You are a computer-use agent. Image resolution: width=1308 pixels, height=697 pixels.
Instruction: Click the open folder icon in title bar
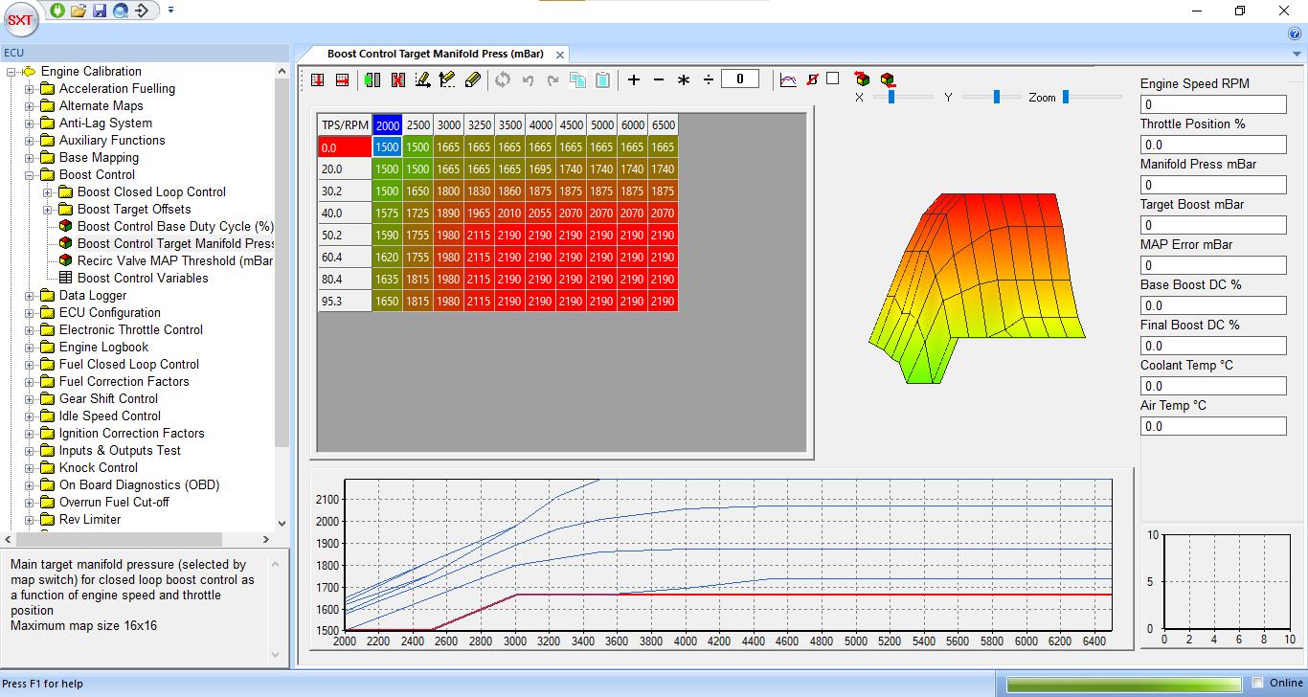tap(79, 11)
